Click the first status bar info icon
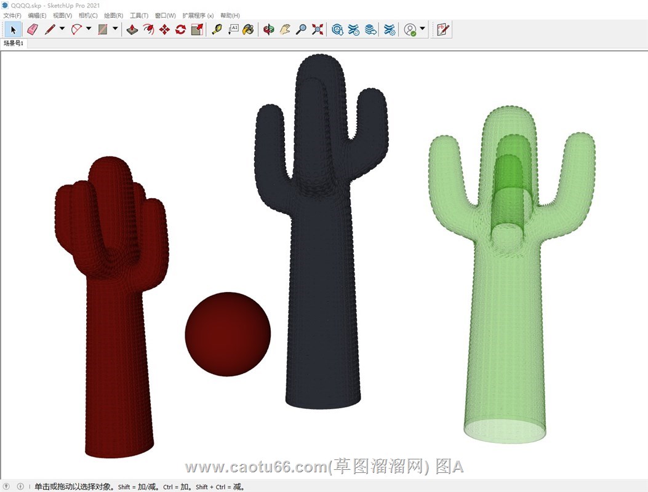648x492 pixels. [7, 486]
